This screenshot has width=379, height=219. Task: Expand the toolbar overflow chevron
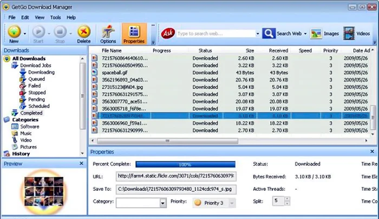coord(153,42)
